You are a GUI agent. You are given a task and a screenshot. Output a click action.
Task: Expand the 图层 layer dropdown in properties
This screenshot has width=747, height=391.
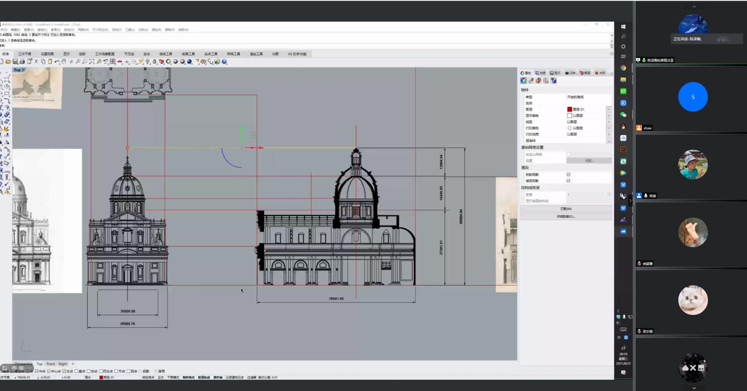(x=609, y=109)
